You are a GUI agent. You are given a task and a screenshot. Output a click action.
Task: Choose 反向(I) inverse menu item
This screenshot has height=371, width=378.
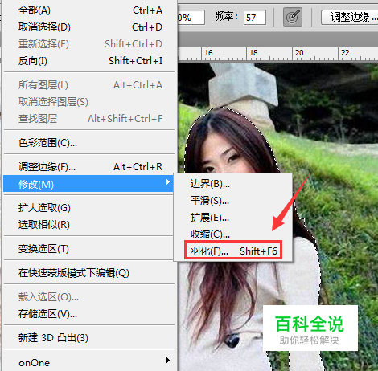pos(88,61)
